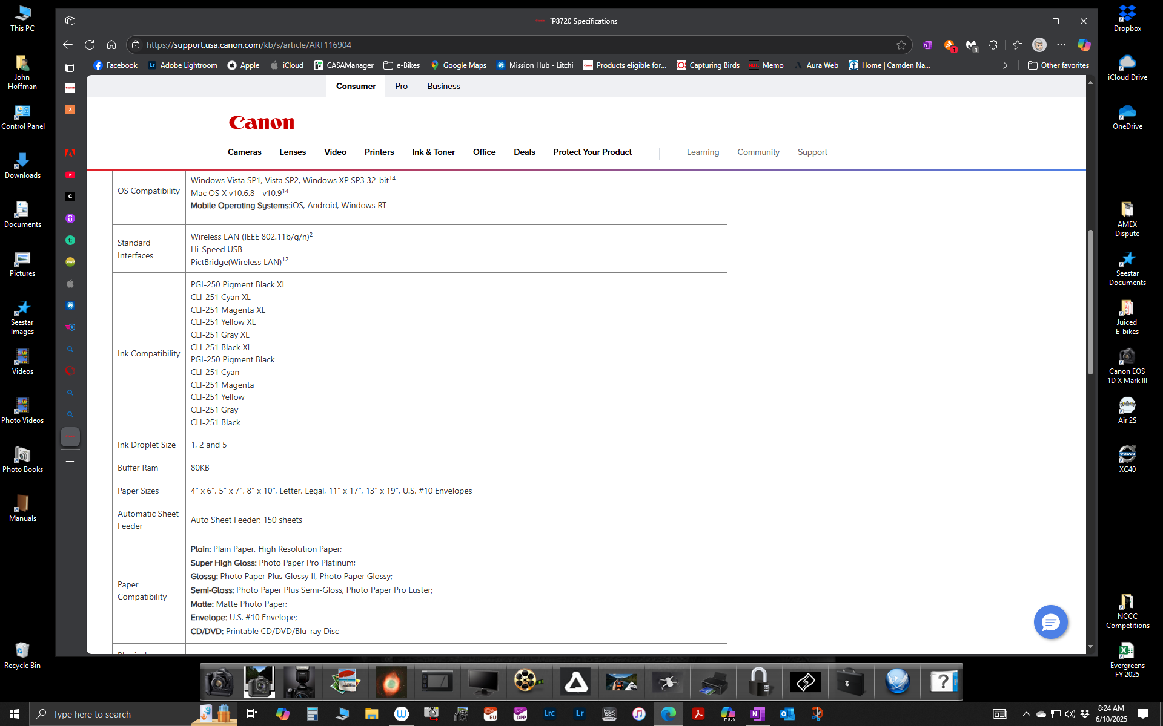The width and height of the screenshot is (1163, 726).
Task: Open Digital Photo Professional from the taskbar
Action: point(520,714)
